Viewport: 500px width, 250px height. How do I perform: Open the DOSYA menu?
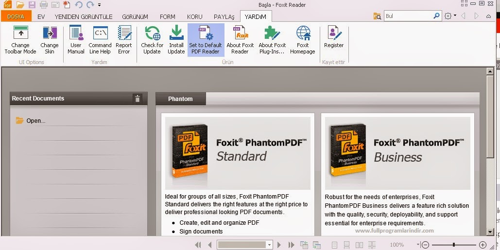pyautogui.click(x=16, y=17)
